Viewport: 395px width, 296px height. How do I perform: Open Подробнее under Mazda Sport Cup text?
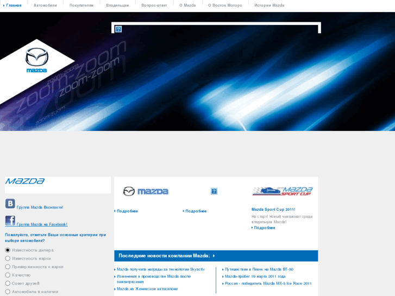tap(265, 228)
